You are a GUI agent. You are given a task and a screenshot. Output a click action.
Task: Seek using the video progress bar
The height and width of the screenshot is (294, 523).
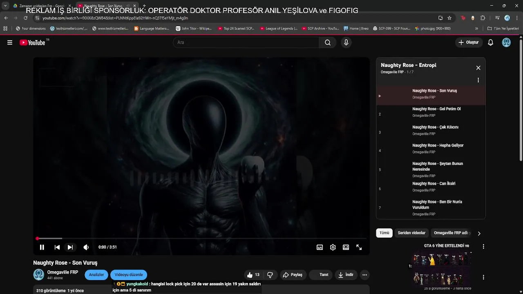point(201,238)
